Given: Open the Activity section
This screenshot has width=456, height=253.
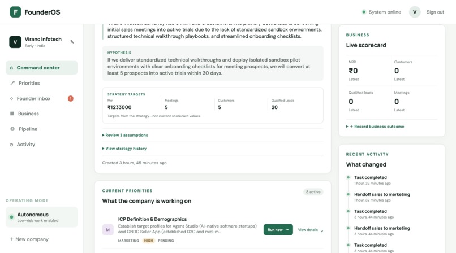Looking at the screenshot, I should (42, 144).
